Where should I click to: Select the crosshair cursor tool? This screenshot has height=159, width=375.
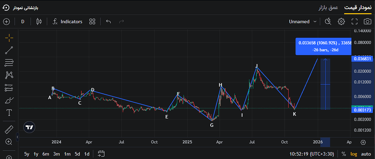[9, 38]
